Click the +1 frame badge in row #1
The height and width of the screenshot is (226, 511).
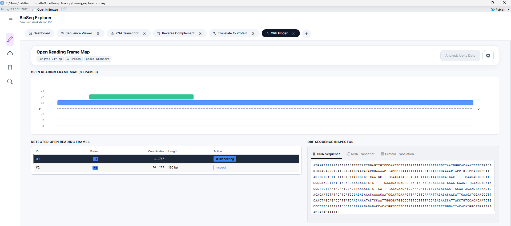(x=96, y=159)
